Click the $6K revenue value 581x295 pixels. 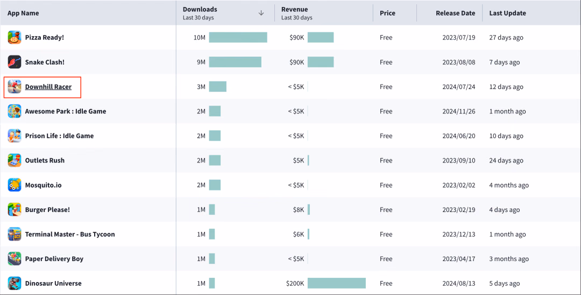pos(299,234)
